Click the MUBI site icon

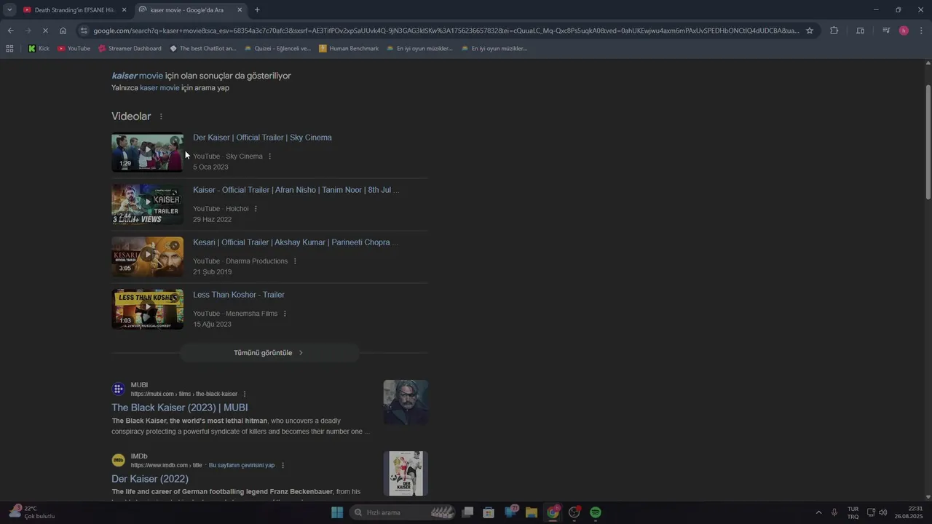click(x=118, y=389)
